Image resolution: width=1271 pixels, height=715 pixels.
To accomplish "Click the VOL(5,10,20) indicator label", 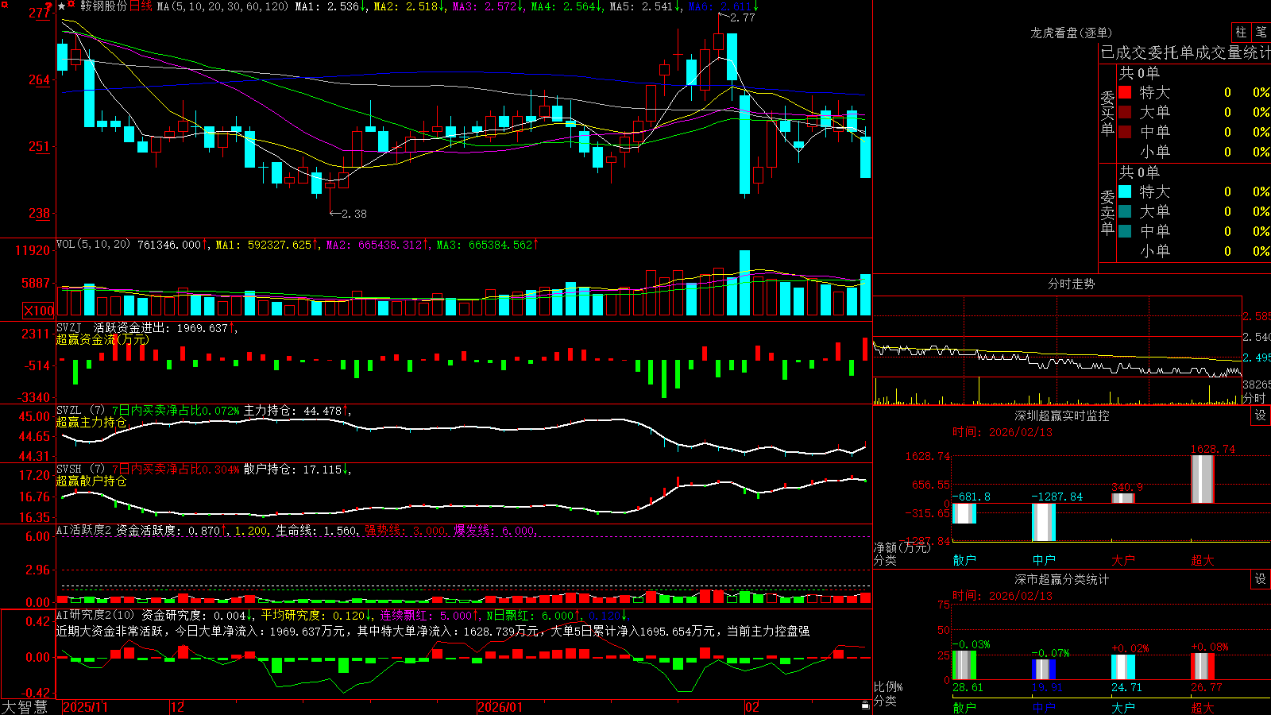I will pyautogui.click(x=94, y=245).
